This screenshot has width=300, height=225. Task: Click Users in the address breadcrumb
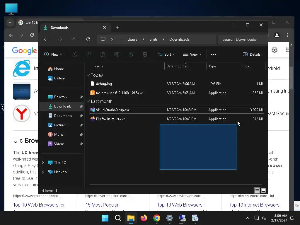(x=132, y=39)
